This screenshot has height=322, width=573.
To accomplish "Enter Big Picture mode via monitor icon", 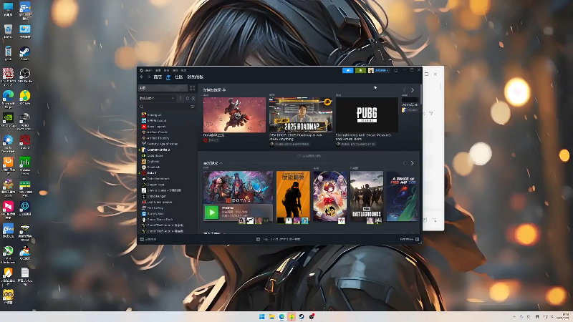I will [396, 70].
